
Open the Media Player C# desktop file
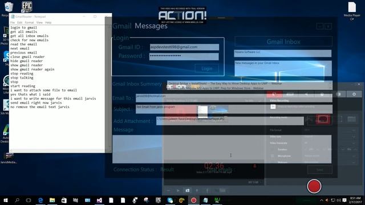352,11
